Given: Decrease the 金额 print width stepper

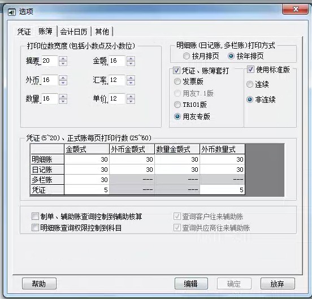Looking at the screenshot, I should pyautogui.click(x=131, y=63).
